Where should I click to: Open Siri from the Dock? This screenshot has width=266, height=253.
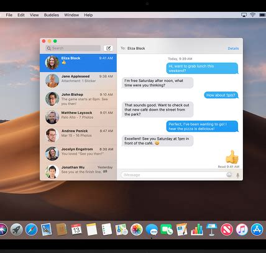coord(2,229)
